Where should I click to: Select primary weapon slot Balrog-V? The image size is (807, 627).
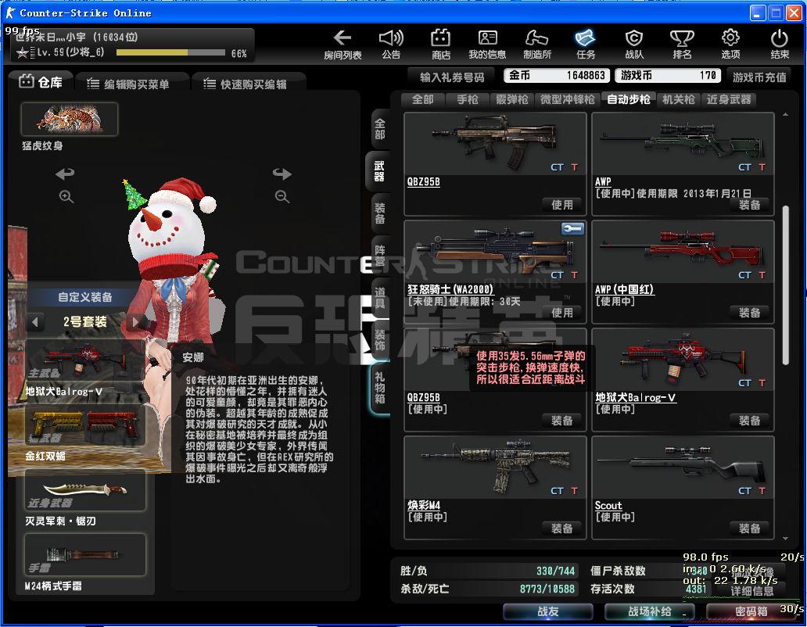85,360
